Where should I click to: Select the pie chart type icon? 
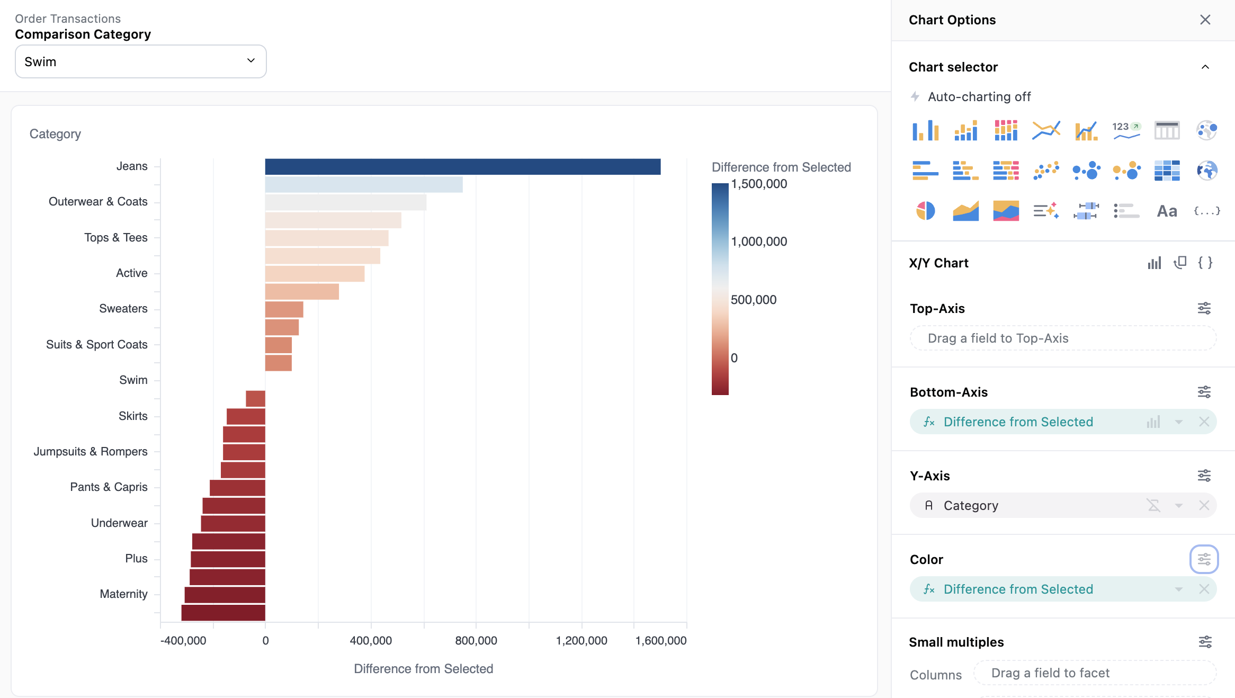click(x=925, y=211)
